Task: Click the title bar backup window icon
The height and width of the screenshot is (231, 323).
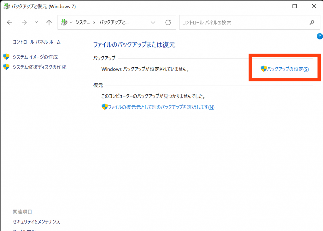Action: (x=6, y=6)
